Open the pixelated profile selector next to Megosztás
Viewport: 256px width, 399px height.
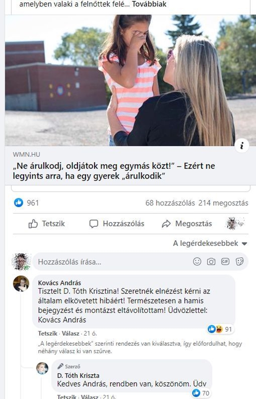(235, 224)
